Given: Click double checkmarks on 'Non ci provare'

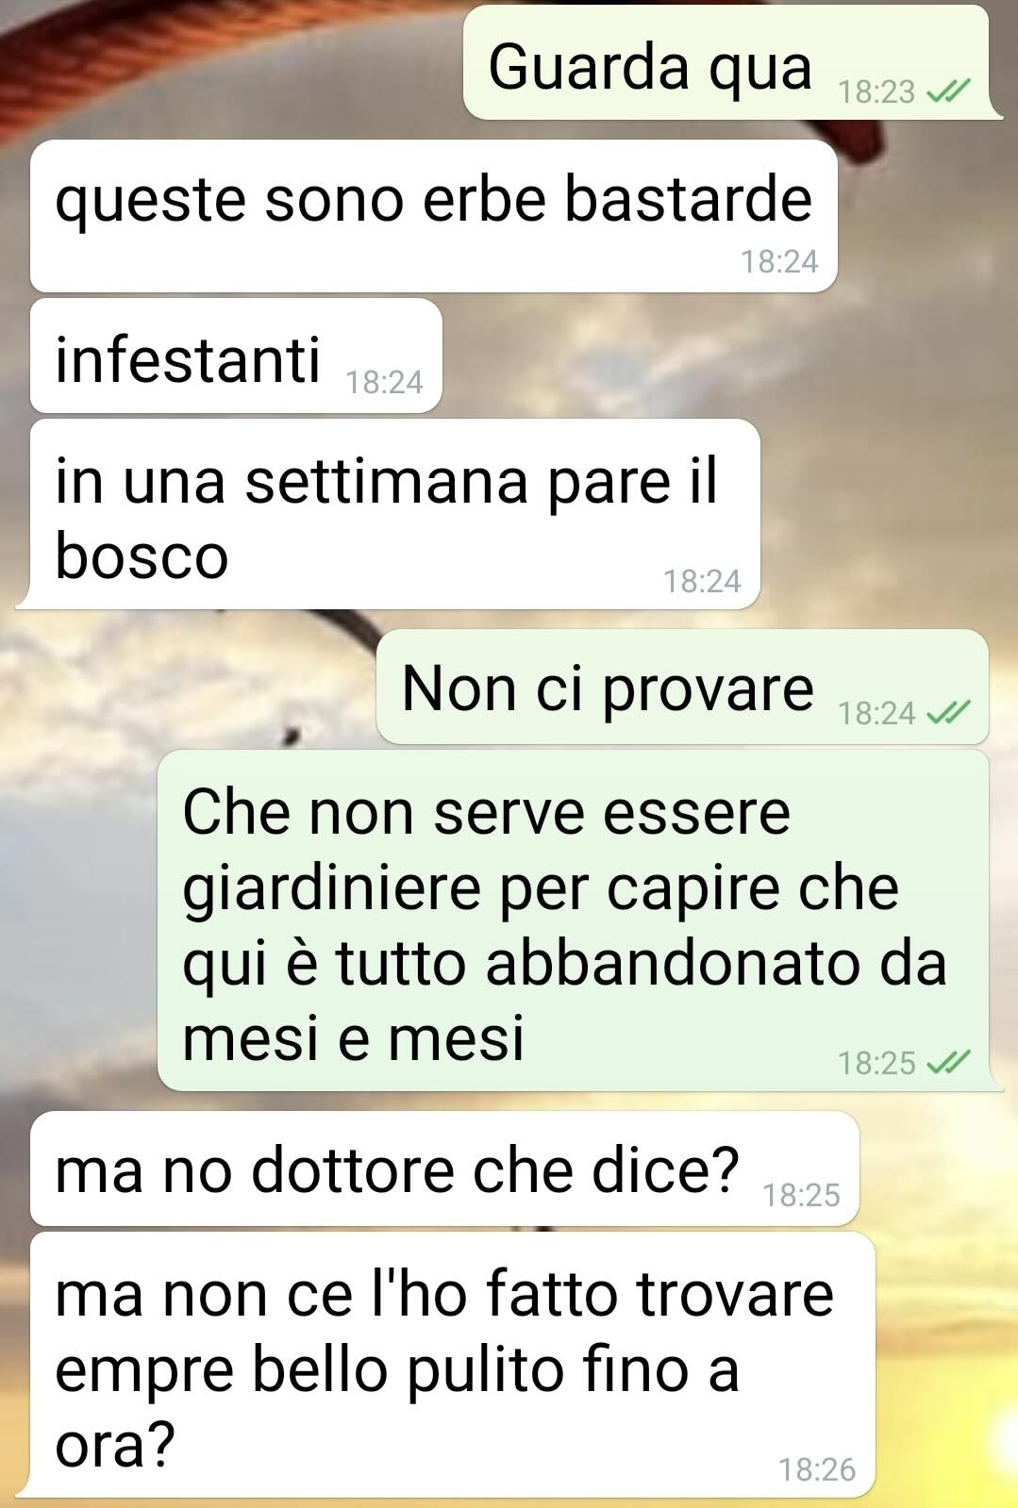Looking at the screenshot, I should coord(948,713).
